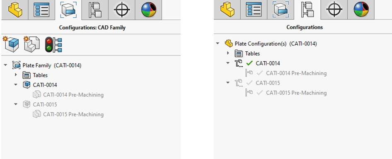Click blue cube icon beside CATI-0014
392x159 pixels.
pyautogui.click(x=27, y=85)
